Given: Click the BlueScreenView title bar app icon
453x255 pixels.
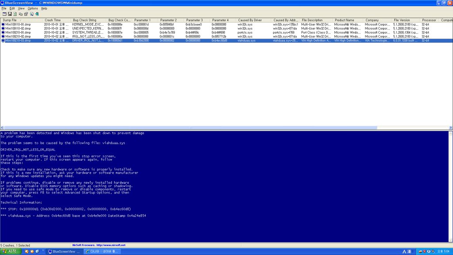Looking at the screenshot, I should tap(2, 3).
